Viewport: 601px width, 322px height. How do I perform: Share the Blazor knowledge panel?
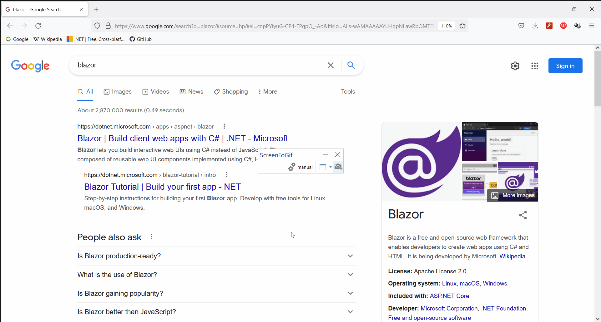pyautogui.click(x=523, y=215)
